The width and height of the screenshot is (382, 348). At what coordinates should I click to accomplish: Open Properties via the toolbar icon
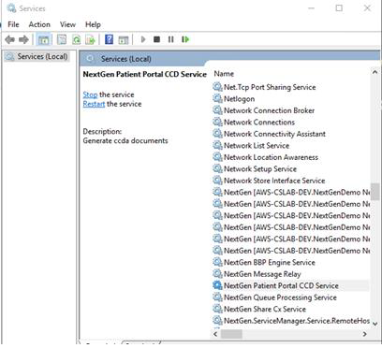point(62,39)
